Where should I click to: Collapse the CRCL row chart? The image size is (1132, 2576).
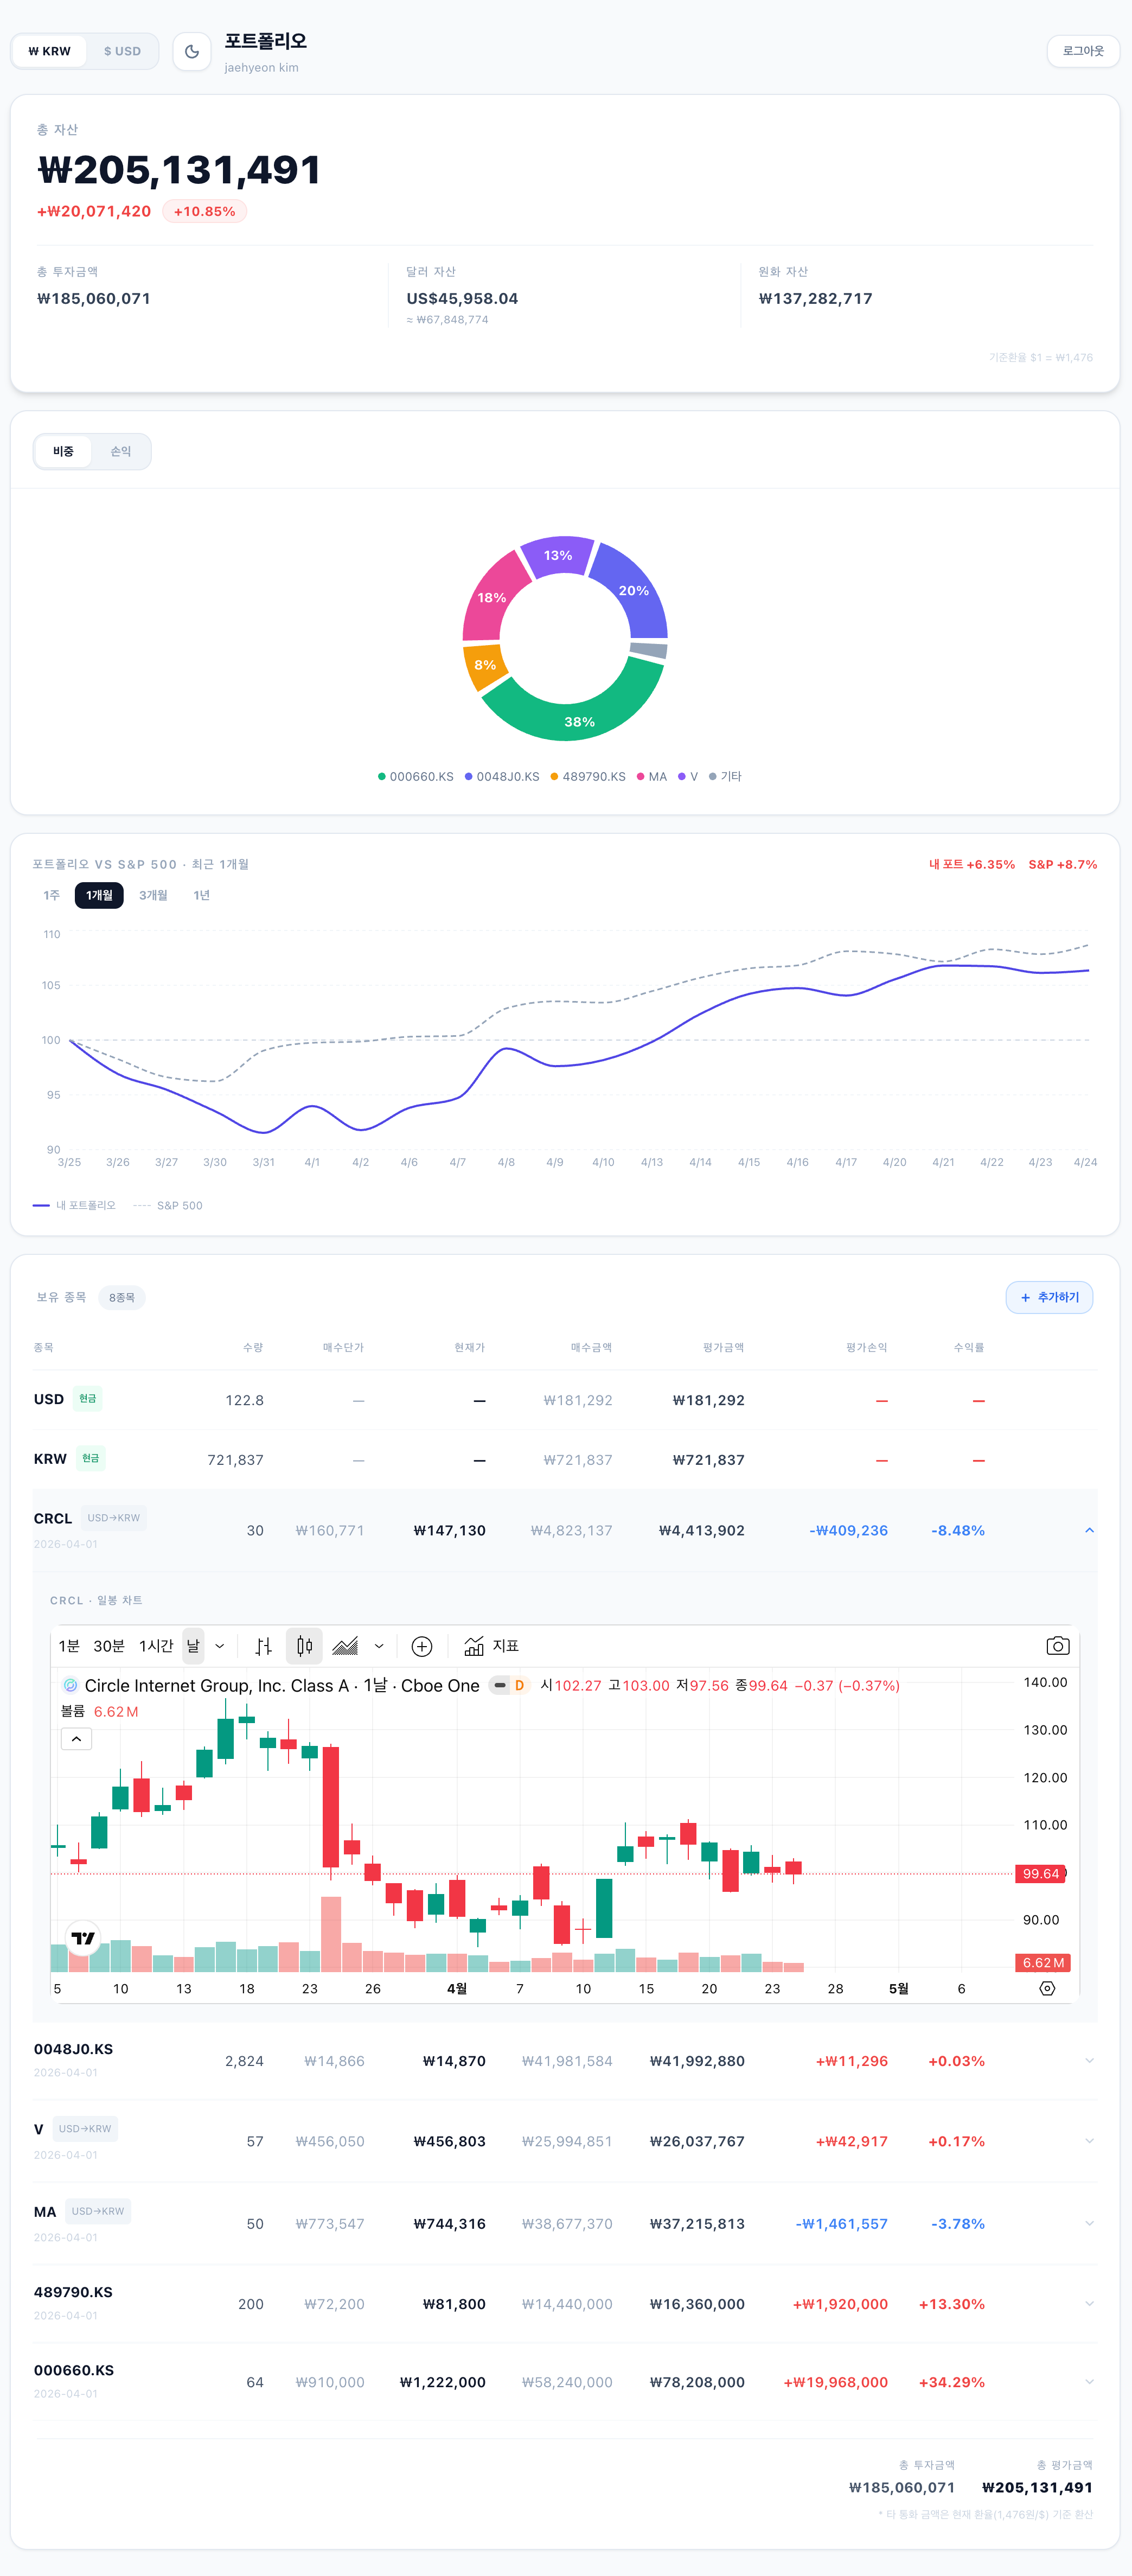tap(1089, 1531)
